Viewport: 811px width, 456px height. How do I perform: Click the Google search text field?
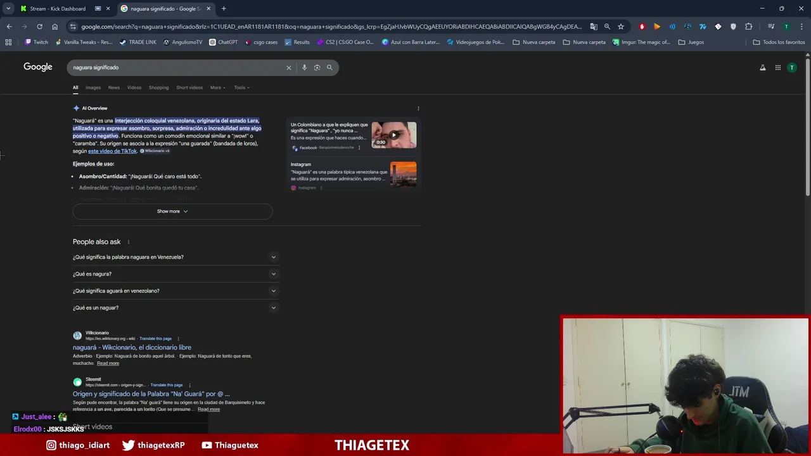[177, 67]
